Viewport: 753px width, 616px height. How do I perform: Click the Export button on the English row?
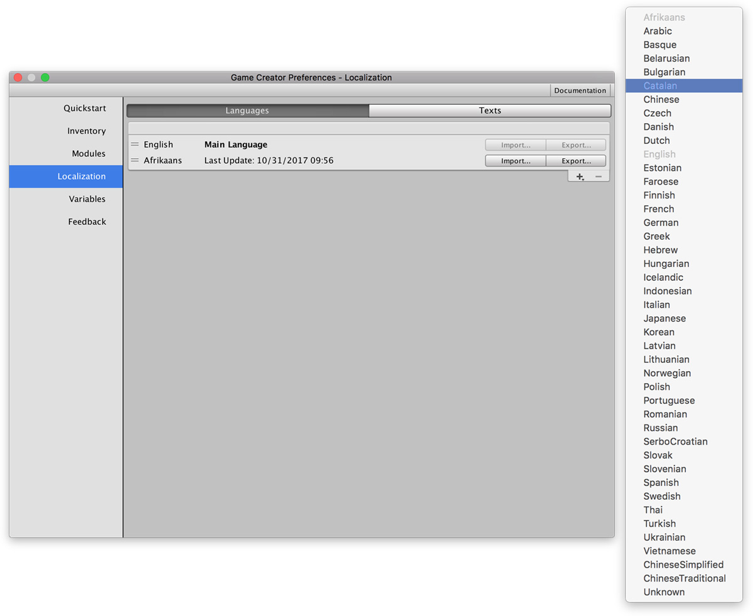(576, 145)
